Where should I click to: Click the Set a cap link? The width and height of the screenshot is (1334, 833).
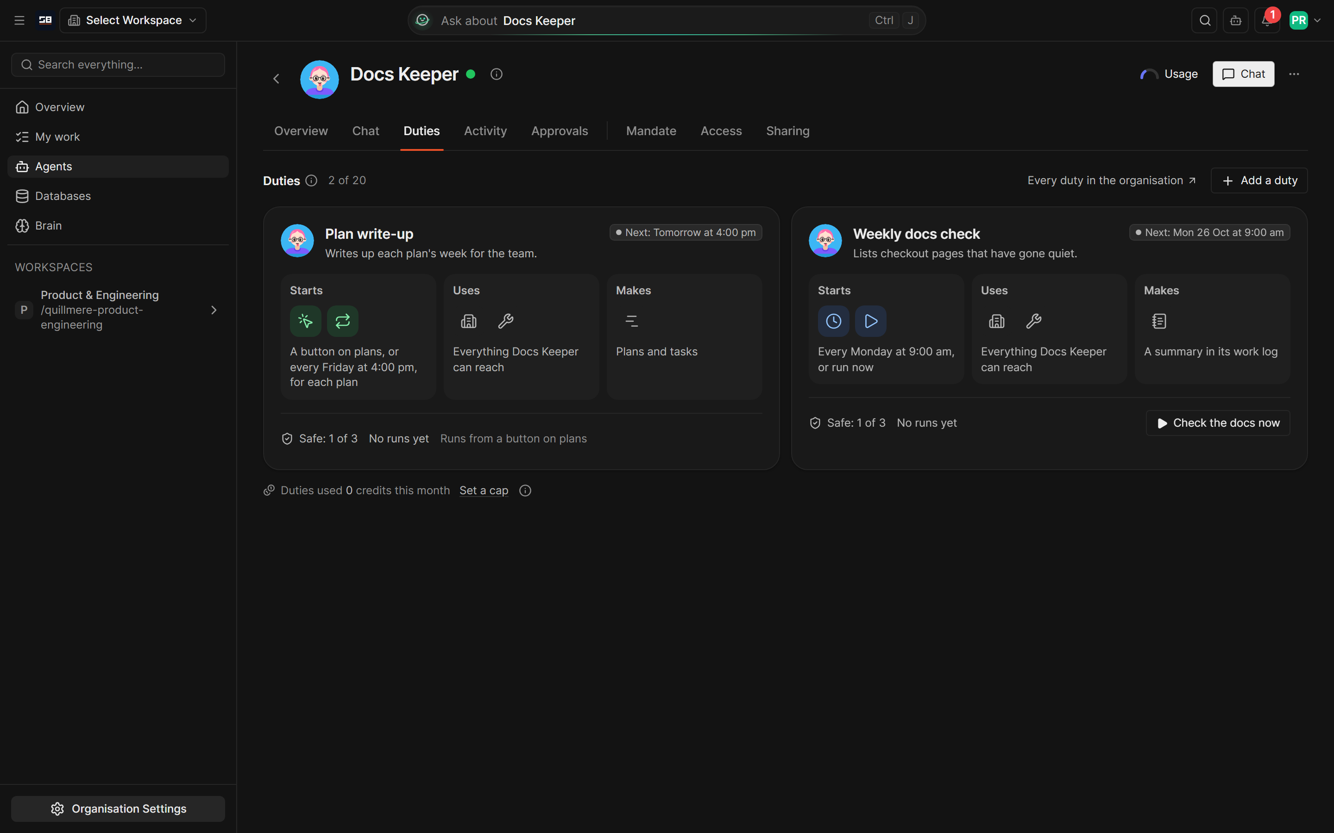[x=484, y=491]
